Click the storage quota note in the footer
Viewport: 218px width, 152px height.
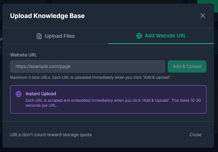point(51,135)
